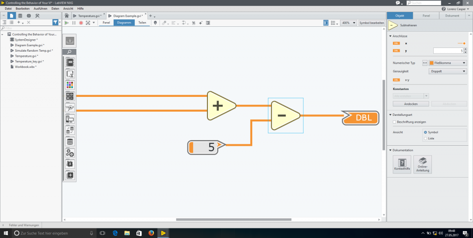Open the 400% zoom level dropdown
This screenshot has width=473, height=238.
pyautogui.click(x=349, y=23)
